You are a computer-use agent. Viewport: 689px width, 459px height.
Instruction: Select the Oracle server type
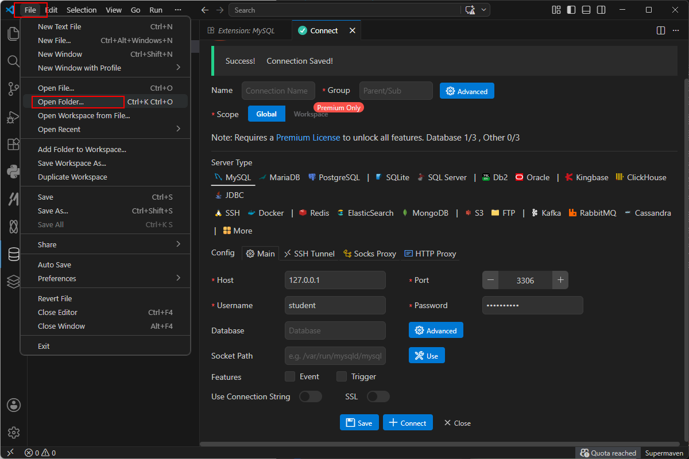click(532, 177)
